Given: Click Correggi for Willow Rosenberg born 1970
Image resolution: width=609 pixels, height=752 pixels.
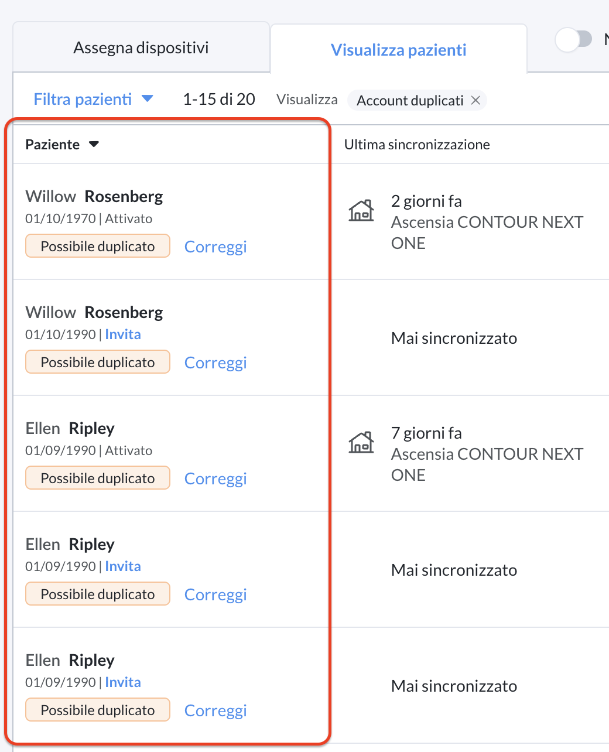Looking at the screenshot, I should [215, 247].
